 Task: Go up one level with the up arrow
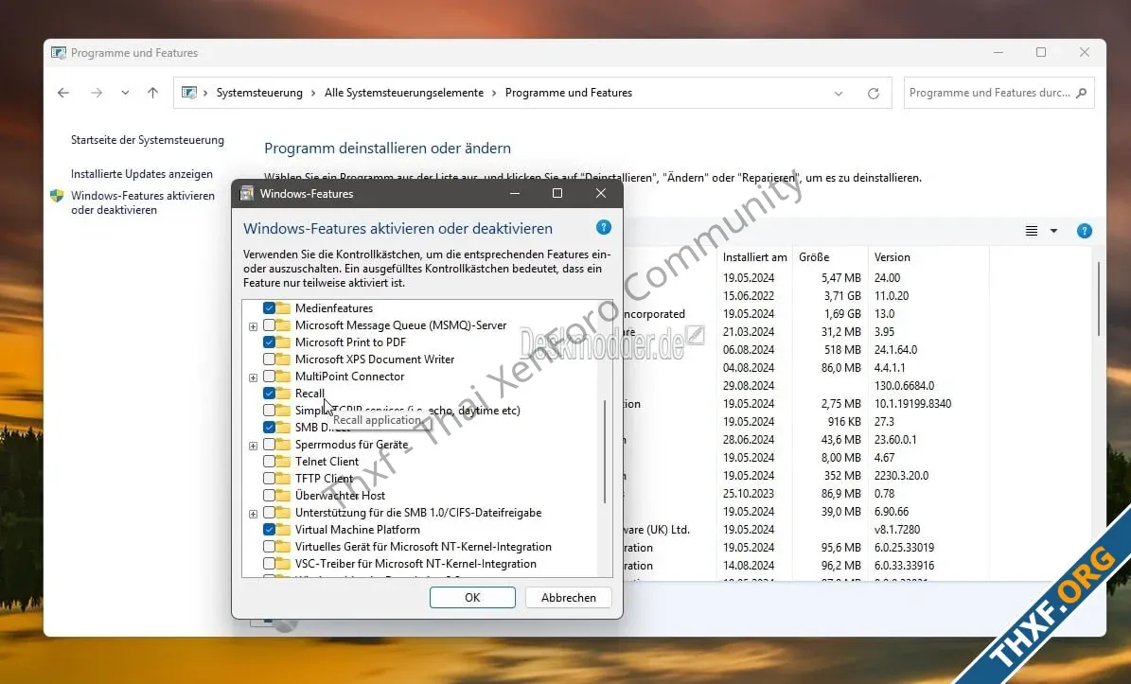(153, 93)
